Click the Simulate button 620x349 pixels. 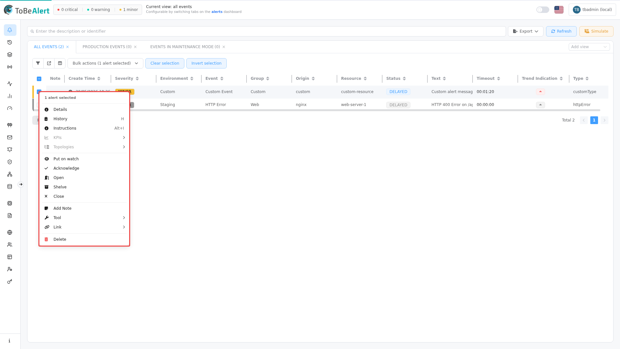point(596,31)
